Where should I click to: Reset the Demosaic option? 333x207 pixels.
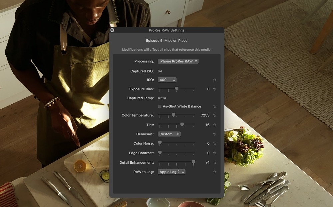coord(214,134)
